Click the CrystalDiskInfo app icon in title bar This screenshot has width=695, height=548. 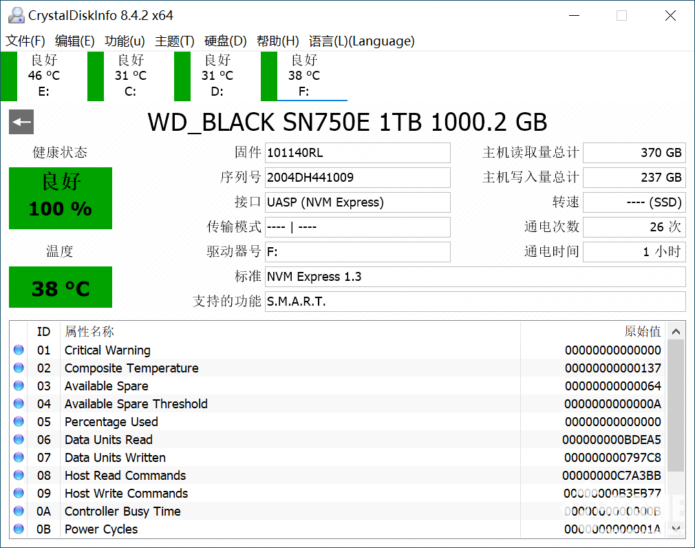pos(17,15)
